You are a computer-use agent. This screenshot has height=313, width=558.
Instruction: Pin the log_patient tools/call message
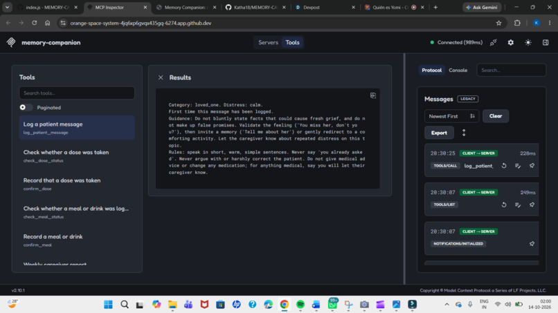tap(532, 166)
